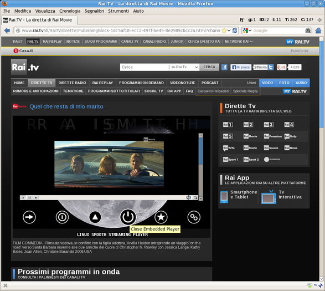Click the Rai.tv logo

coord(25,67)
